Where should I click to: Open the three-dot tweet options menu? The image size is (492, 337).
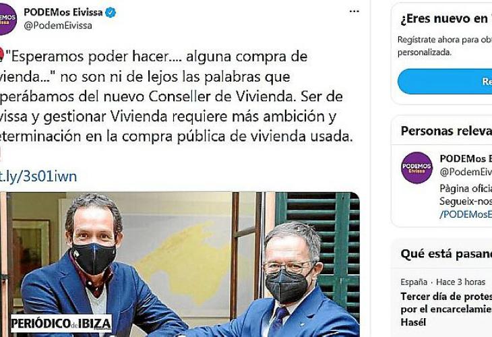pyautogui.click(x=354, y=11)
